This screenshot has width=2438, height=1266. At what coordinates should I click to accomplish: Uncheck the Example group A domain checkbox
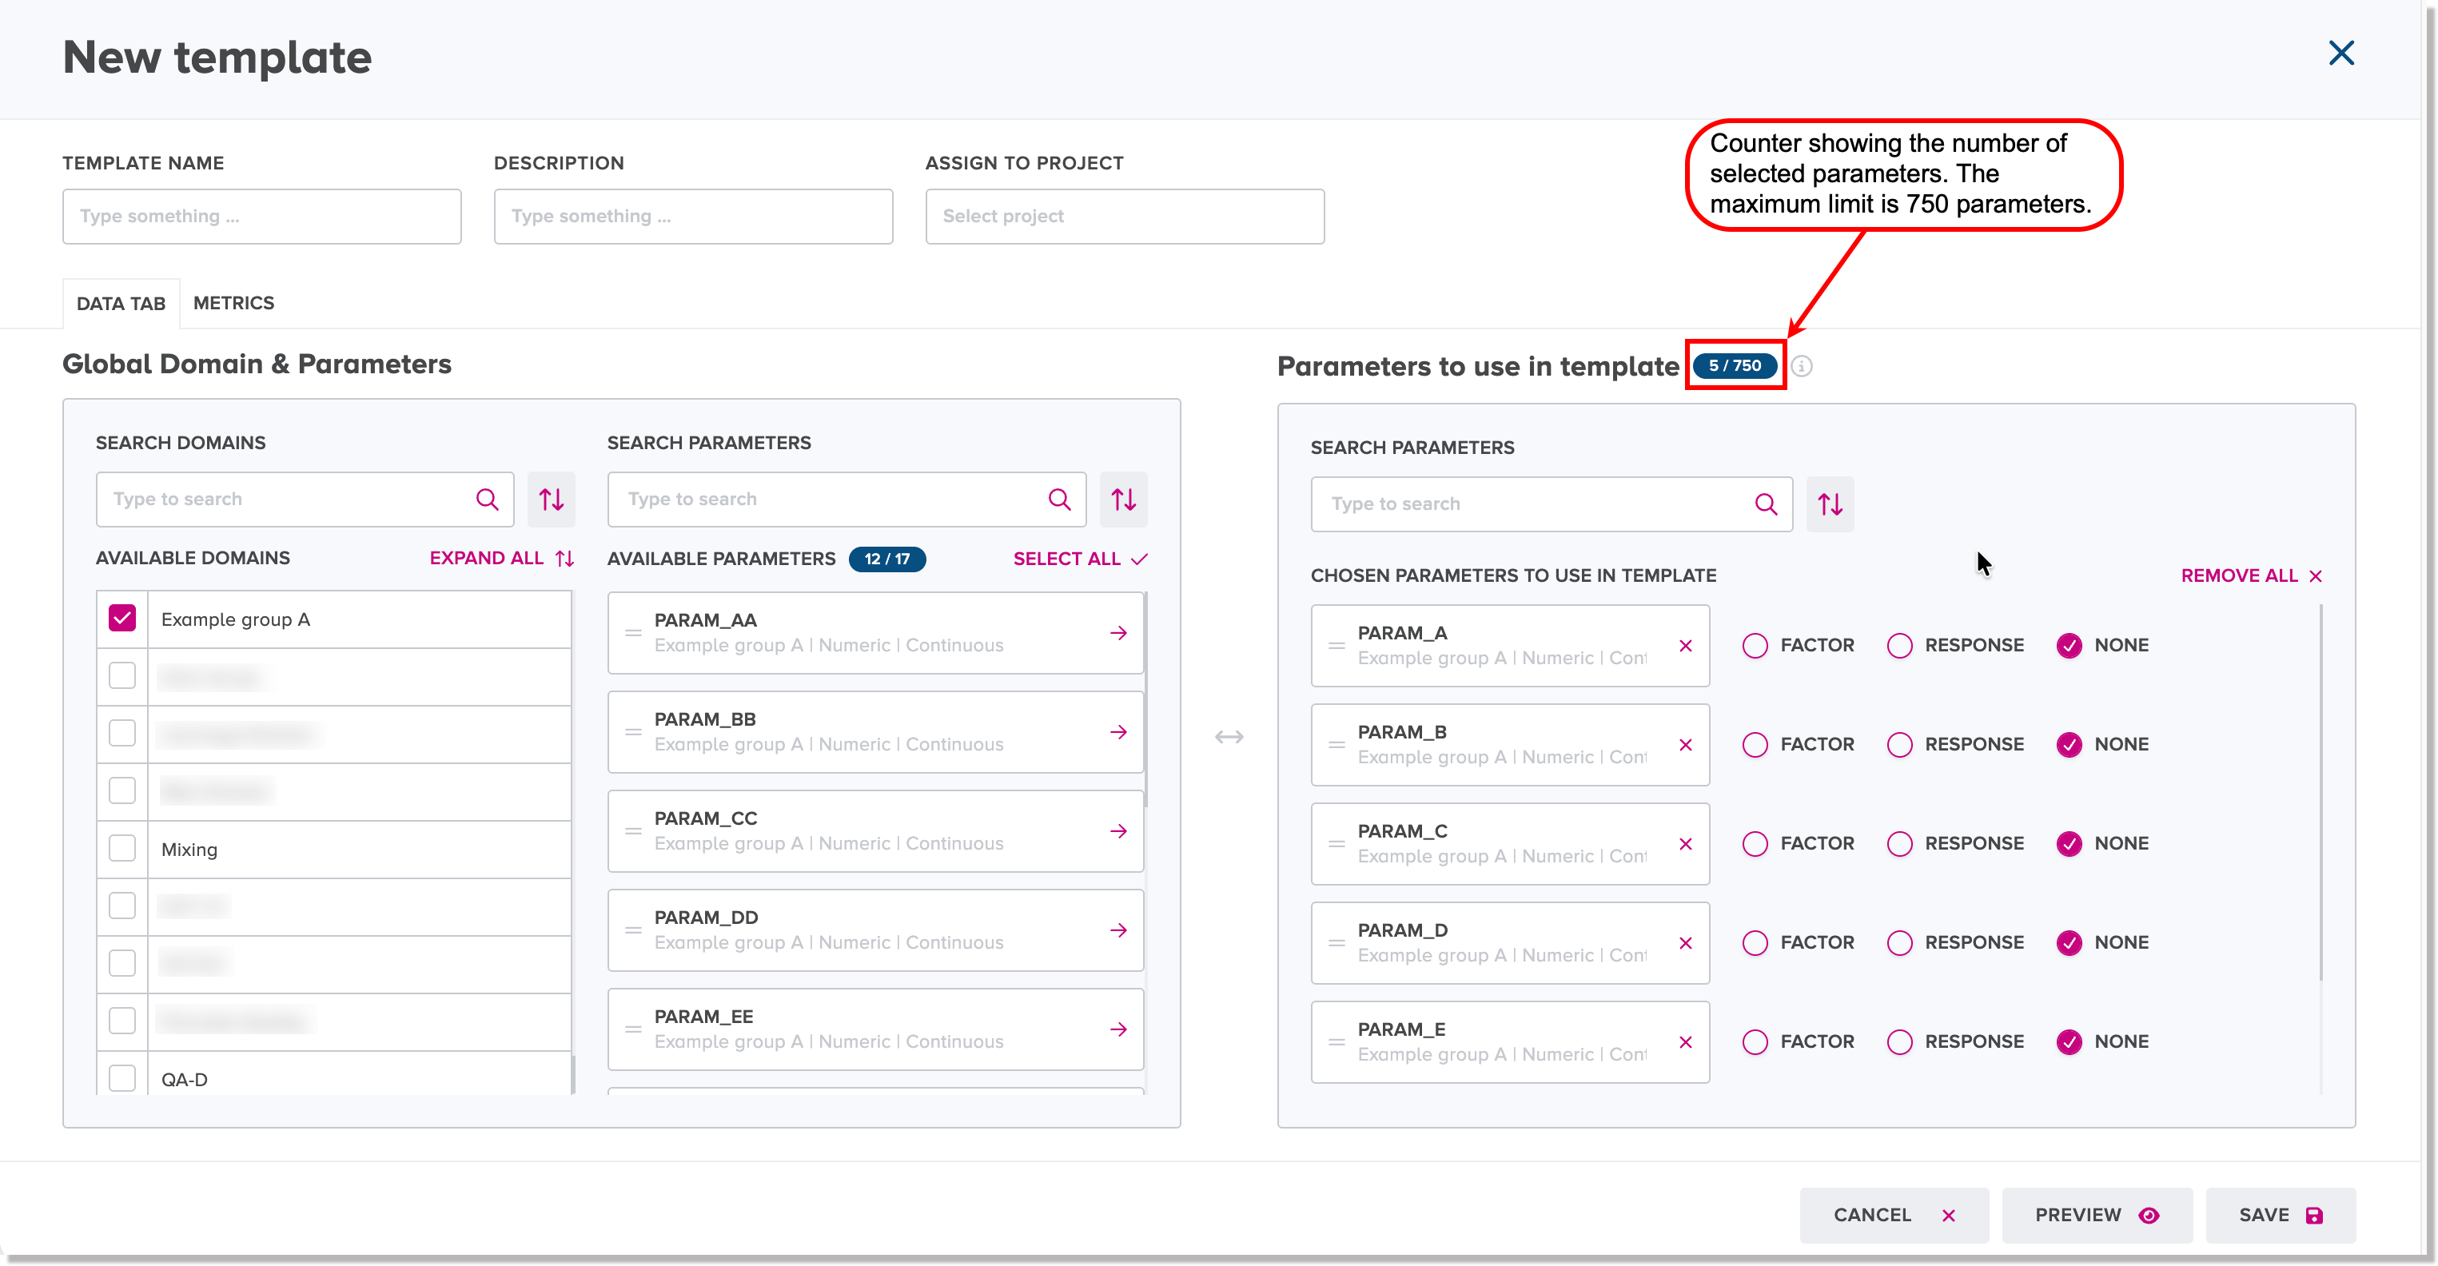pyautogui.click(x=122, y=619)
